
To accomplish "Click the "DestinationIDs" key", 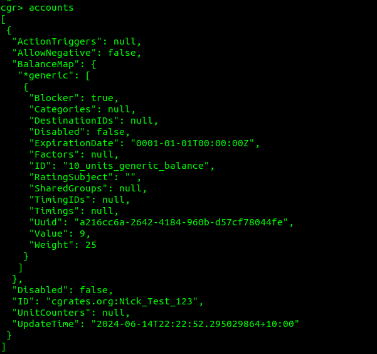I will click(x=74, y=121).
